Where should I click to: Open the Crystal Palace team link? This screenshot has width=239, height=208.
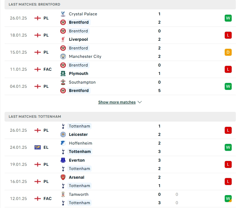83,14
